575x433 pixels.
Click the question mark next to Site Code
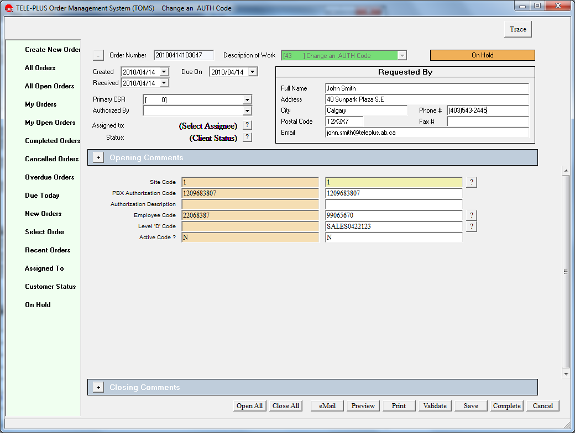click(x=472, y=182)
